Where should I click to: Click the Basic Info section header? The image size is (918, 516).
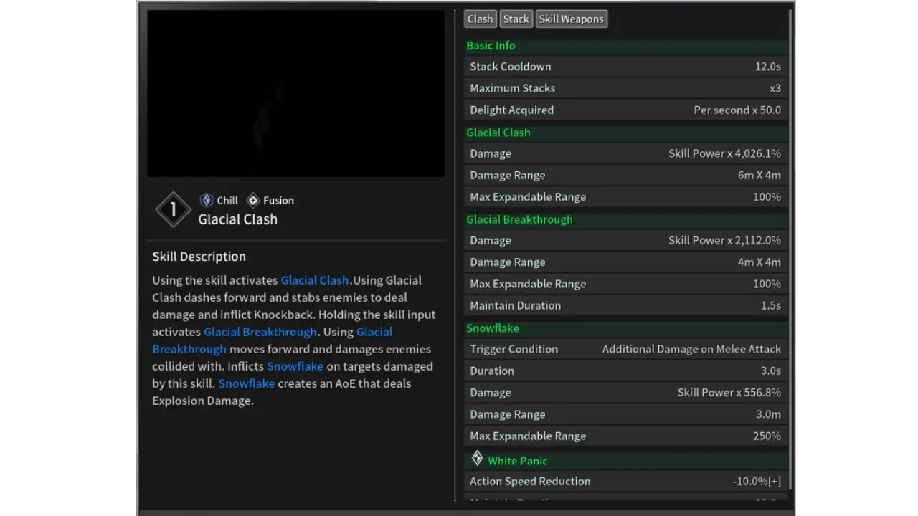click(491, 46)
